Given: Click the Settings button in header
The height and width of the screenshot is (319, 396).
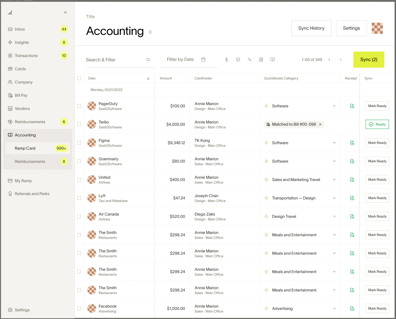Looking at the screenshot, I should (x=351, y=28).
